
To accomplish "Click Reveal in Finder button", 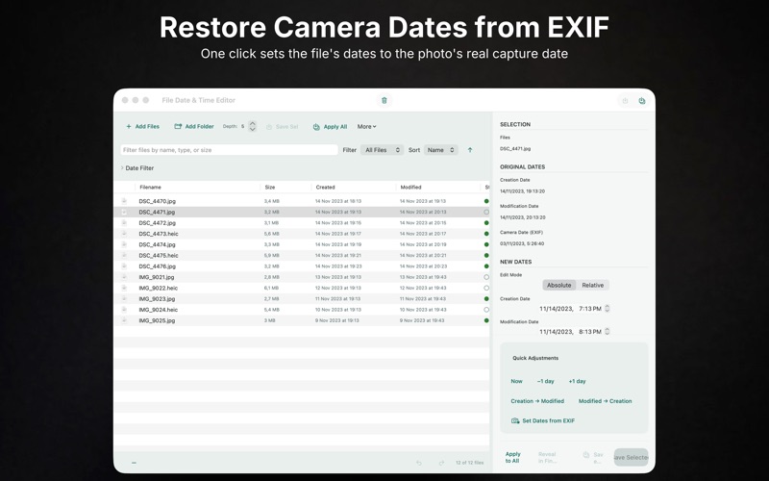I will click(547, 458).
